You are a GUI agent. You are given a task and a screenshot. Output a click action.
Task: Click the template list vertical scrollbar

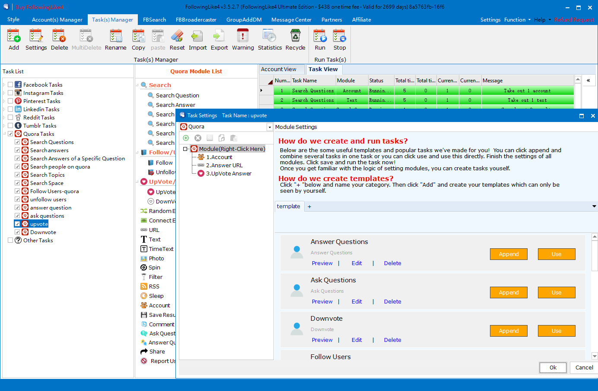[x=595, y=255]
